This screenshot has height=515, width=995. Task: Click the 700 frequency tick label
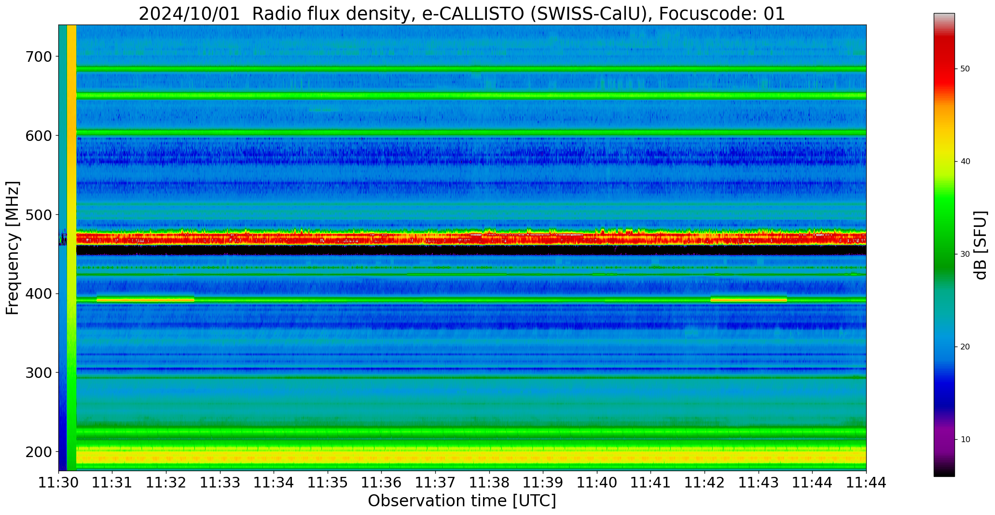click(x=38, y=56)
